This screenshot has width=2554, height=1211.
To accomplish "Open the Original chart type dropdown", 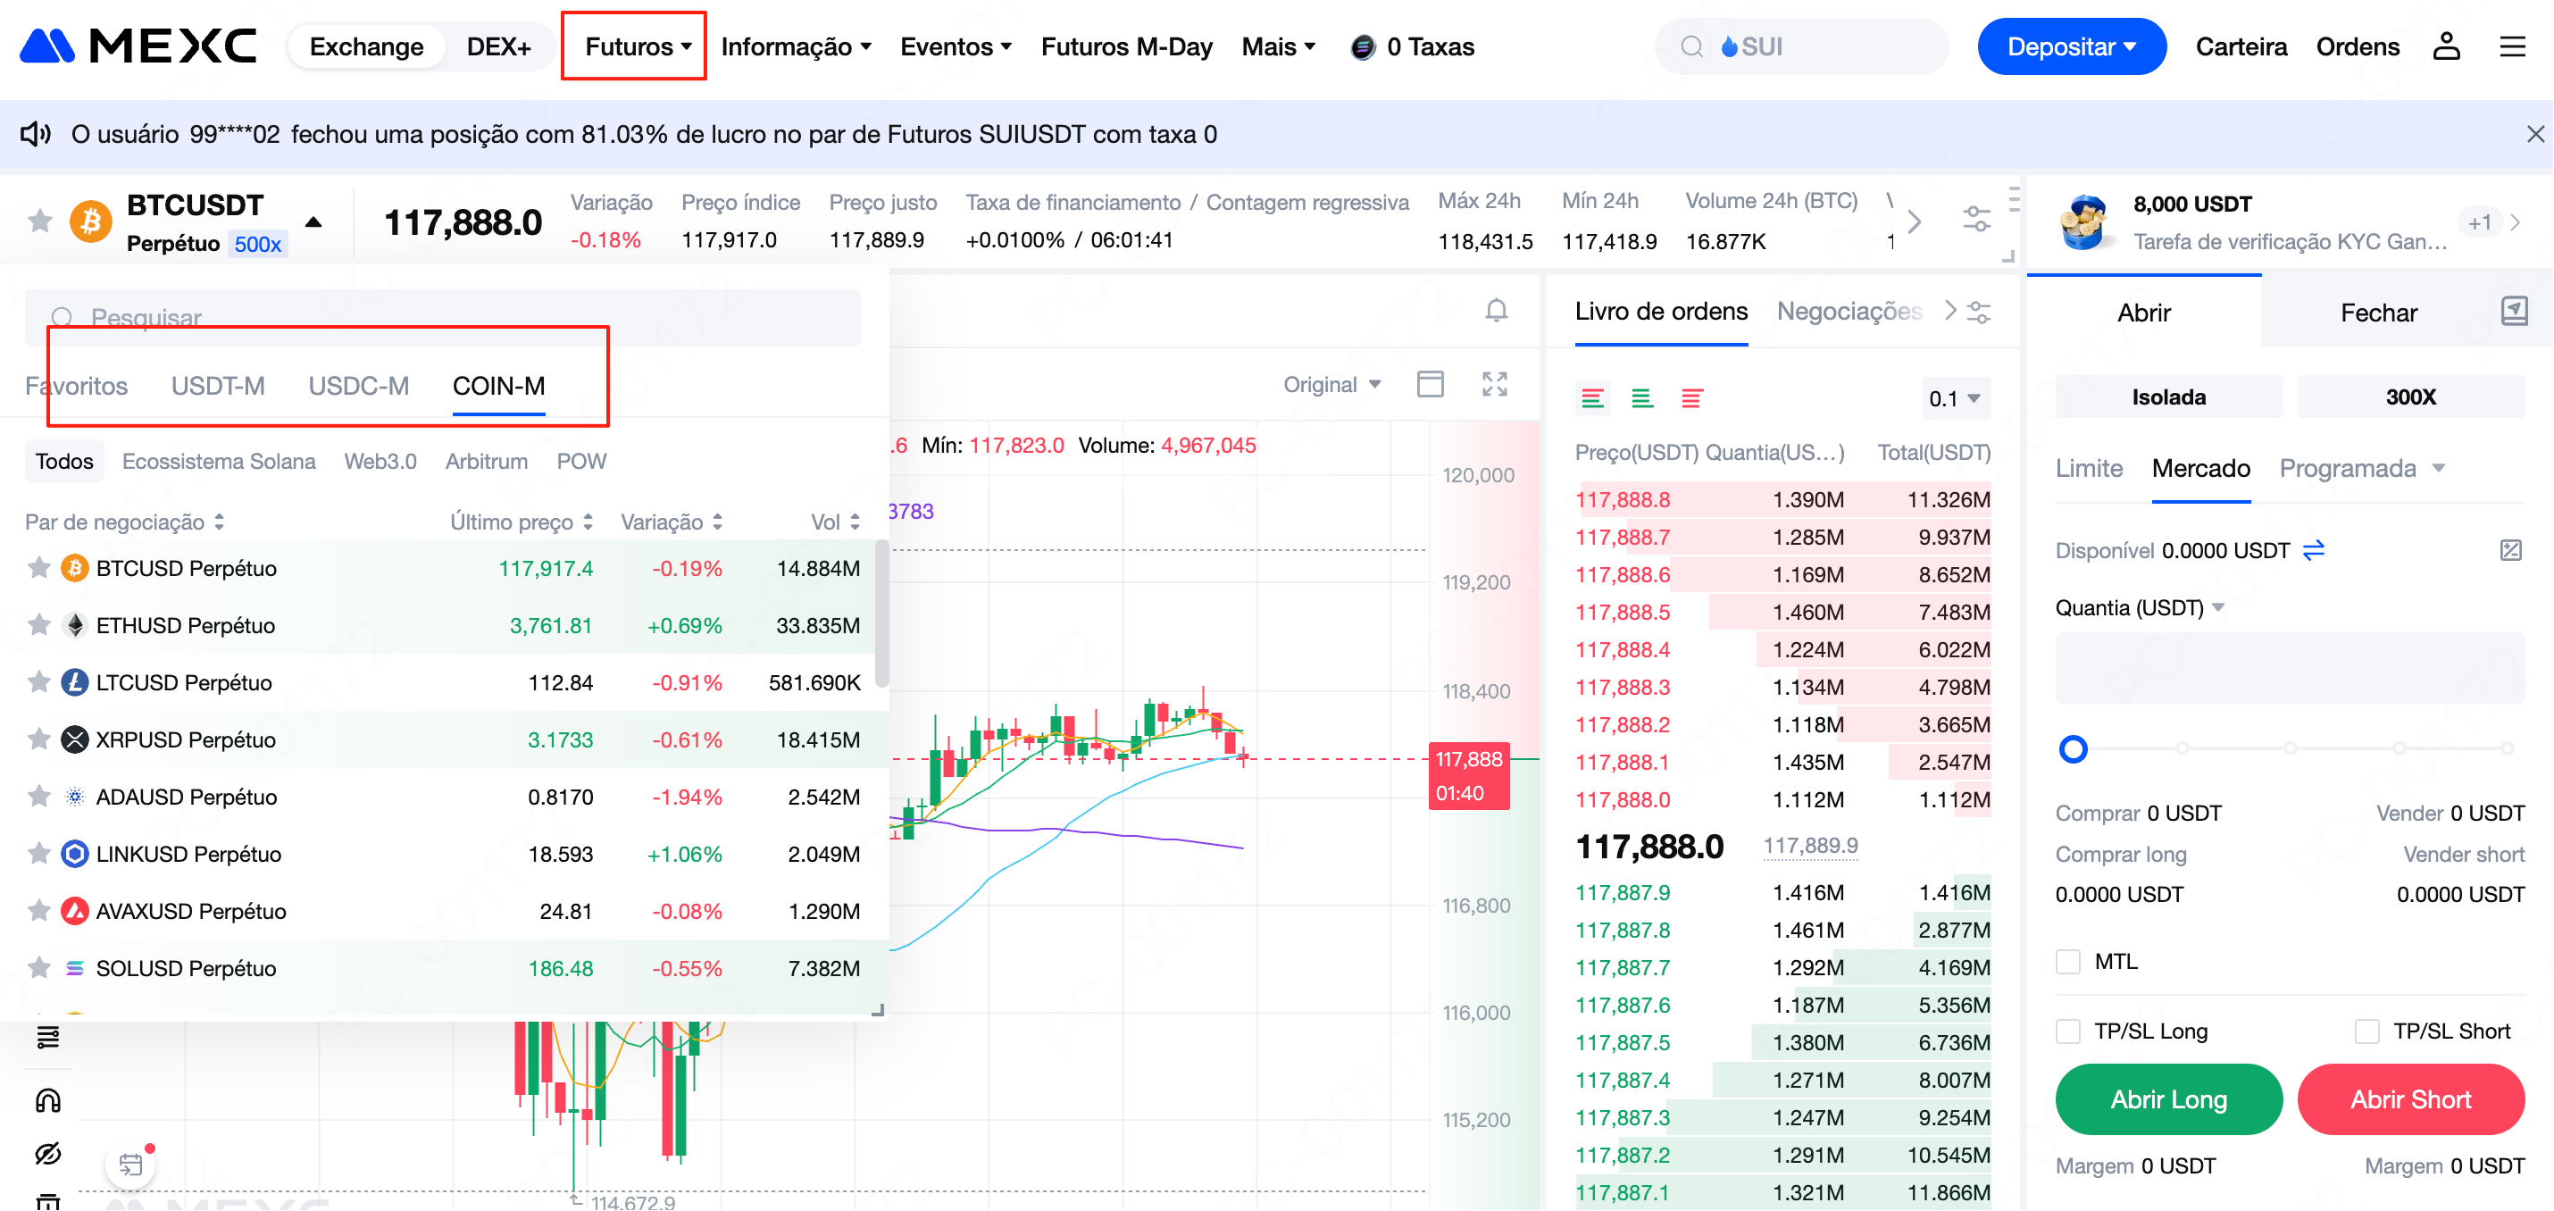I will 1331,385.
